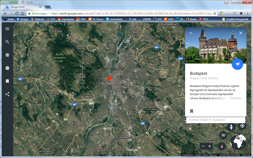Click the Biztonságos secure site indicator
The height and width of the screenshot is (158, 253).
[x=38, y=13]
